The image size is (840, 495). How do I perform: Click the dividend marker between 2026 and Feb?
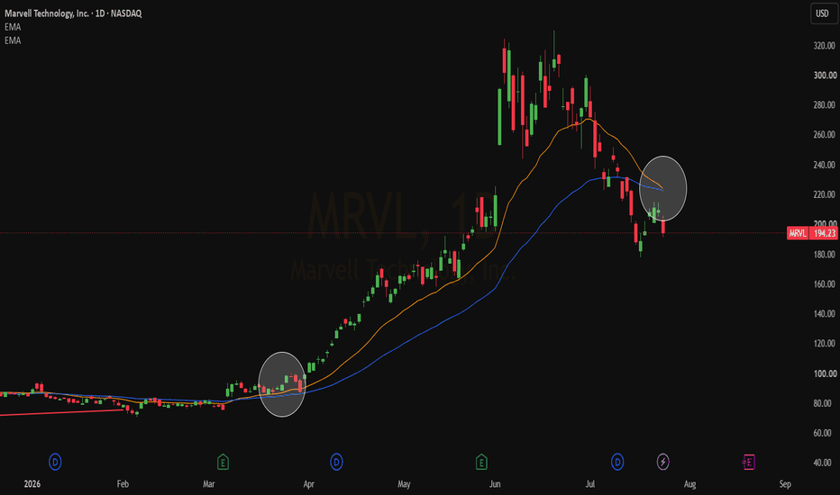click(55, 462)
